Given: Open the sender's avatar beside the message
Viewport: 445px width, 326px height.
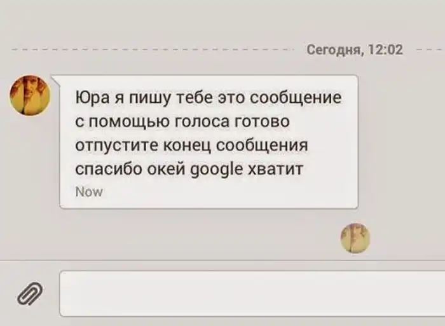Looking at the screenshot, I should pos(30,95).
